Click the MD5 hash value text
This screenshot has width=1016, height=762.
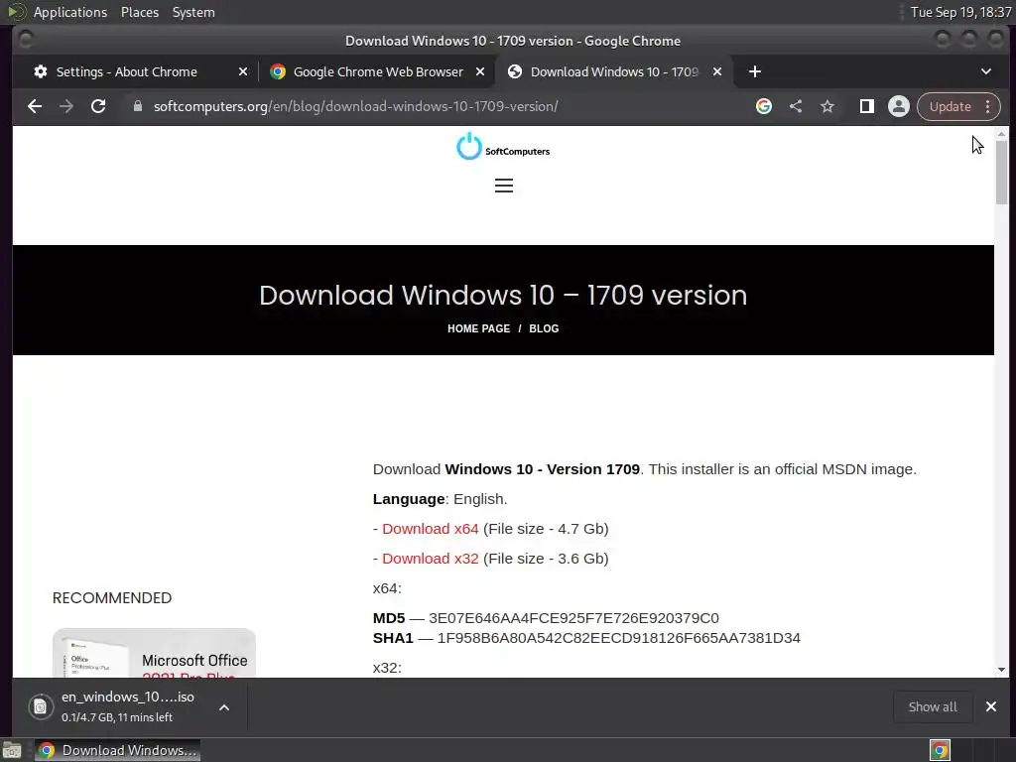[574, 618]
